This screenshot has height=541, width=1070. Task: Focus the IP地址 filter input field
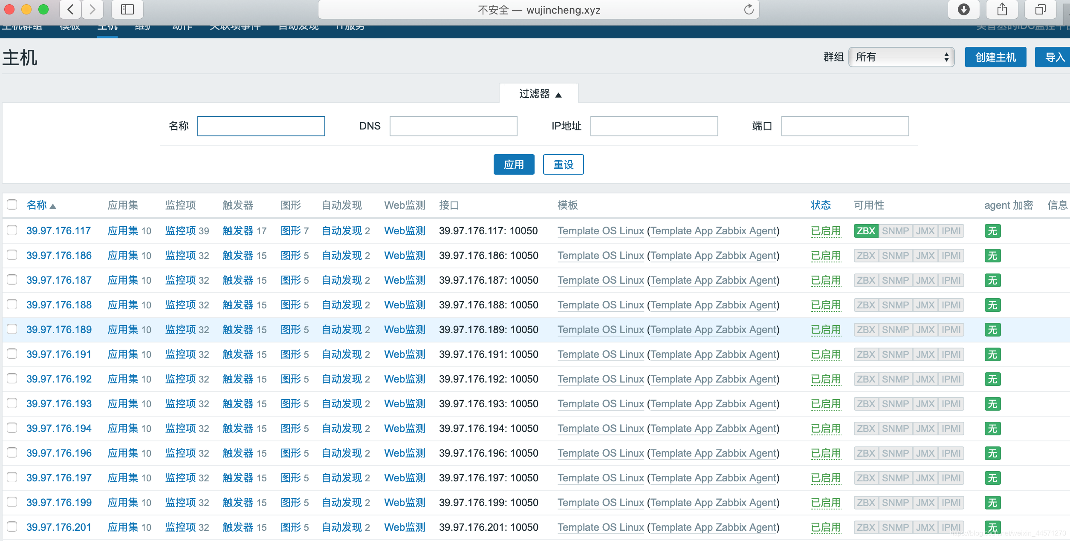tap(654, 126)
